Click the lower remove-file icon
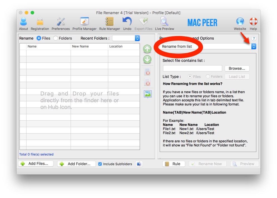Screen dimensions: 277x198 [x=147, y=82]
